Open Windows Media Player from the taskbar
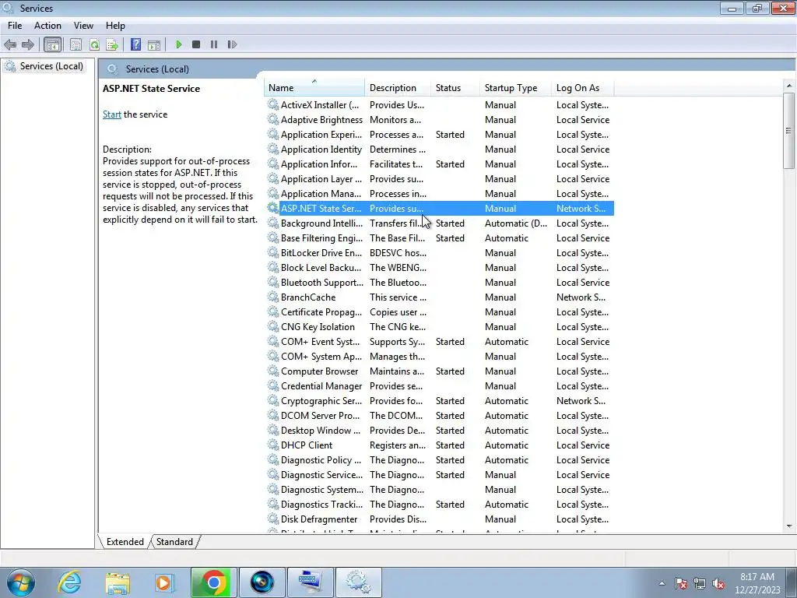The image size is (797, 598). click(x=165, y=582)
